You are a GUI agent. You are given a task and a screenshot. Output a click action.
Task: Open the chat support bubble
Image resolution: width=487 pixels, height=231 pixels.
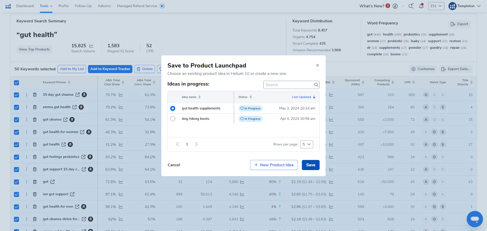475,219
